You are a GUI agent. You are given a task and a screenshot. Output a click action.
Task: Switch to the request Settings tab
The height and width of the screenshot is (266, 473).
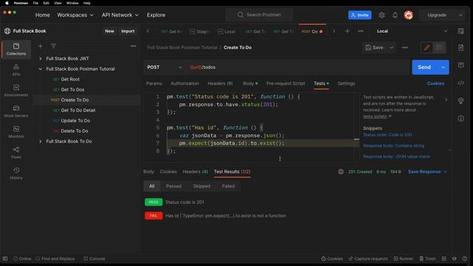[x=346, y=83]
